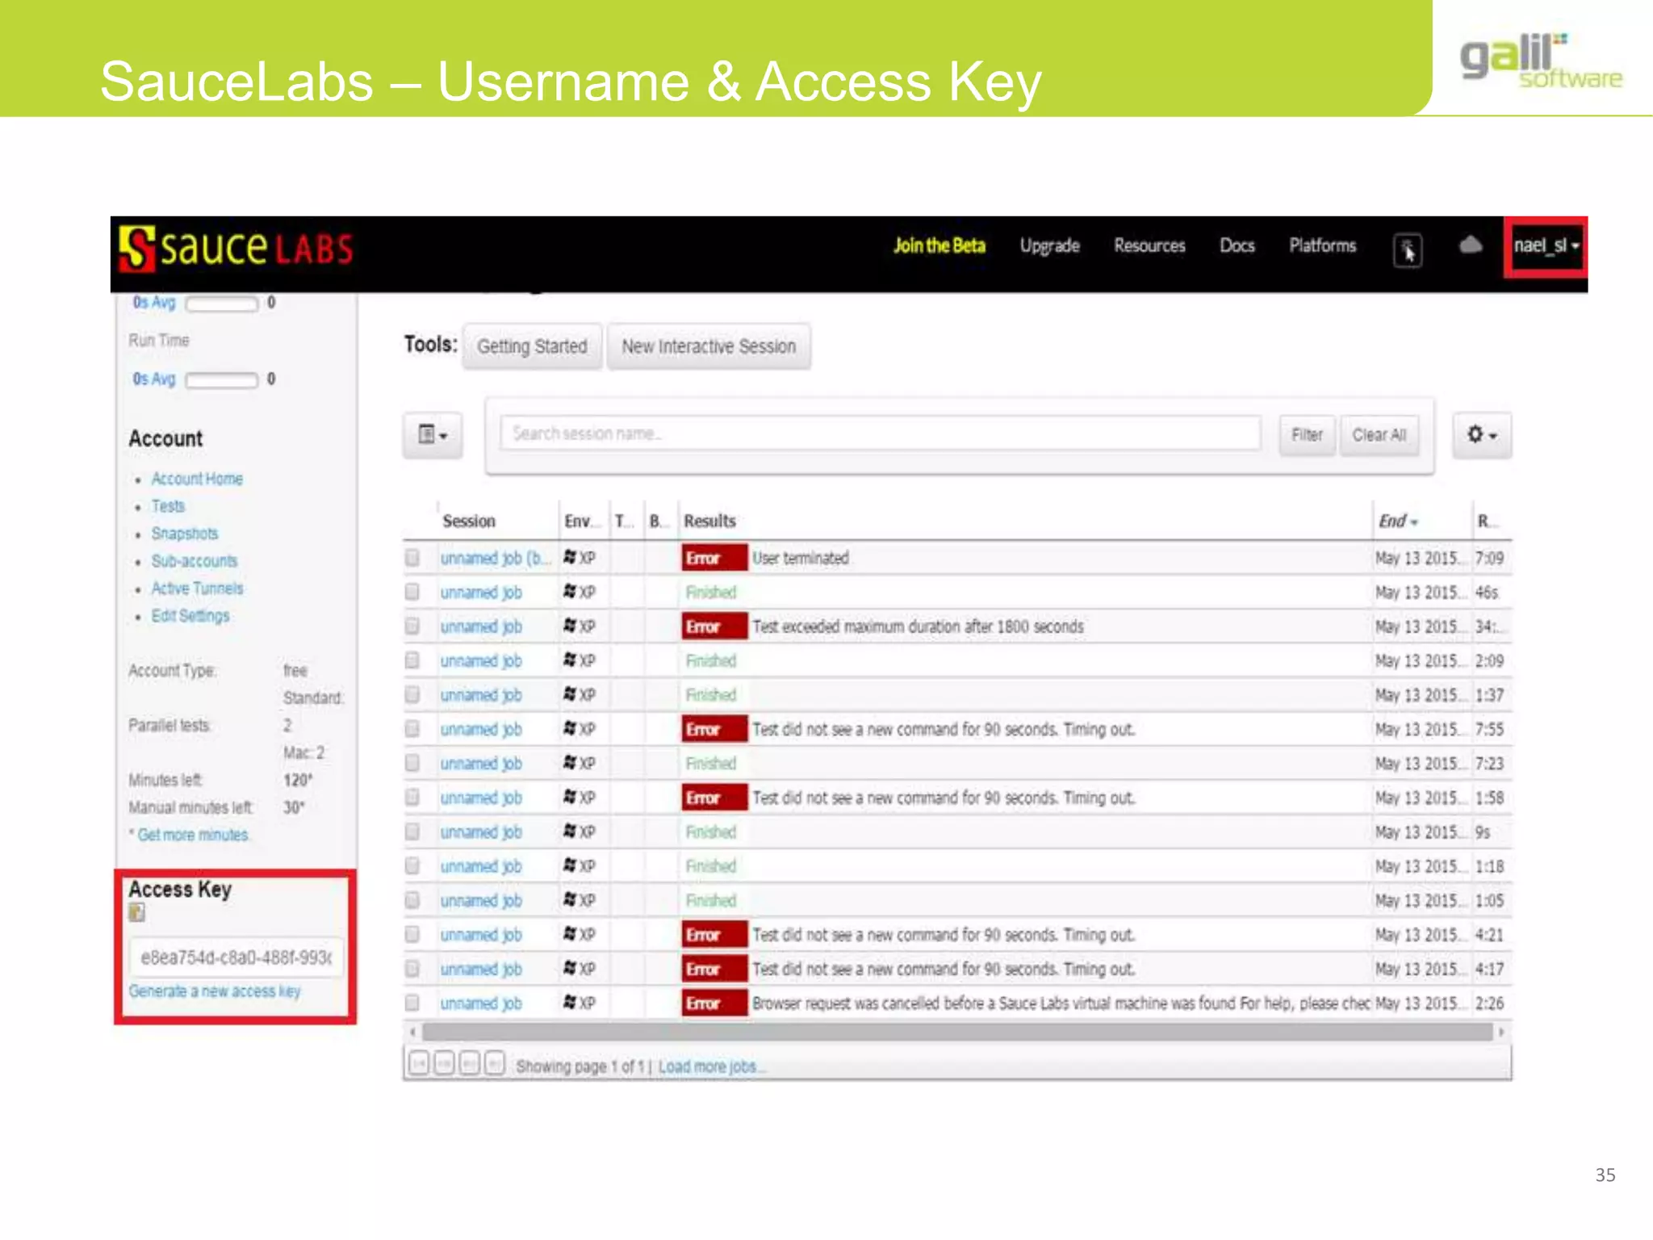Click Getting Started tool button
Viewport: 1653px width, 1240px height.
[532, 346]
